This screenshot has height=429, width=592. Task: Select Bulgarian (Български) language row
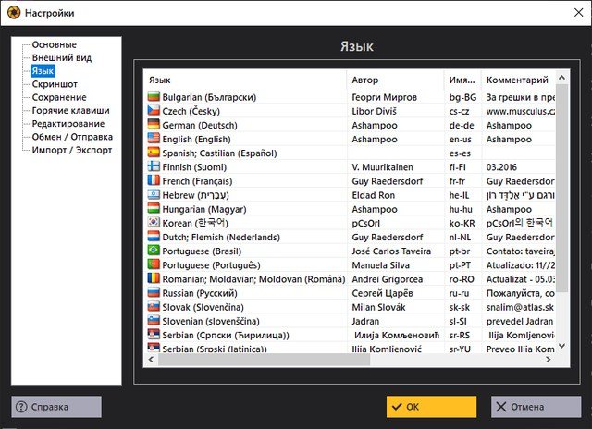350,97
